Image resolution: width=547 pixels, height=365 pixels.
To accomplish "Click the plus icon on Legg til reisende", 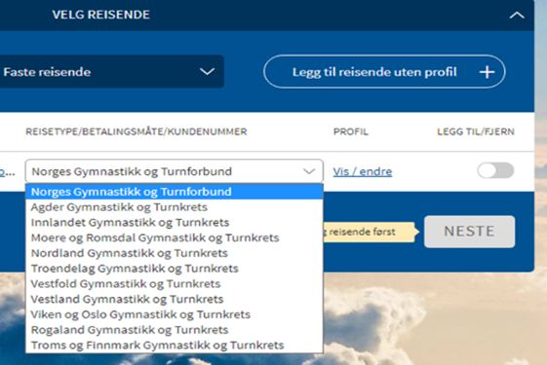I will [x=487, y=72].
